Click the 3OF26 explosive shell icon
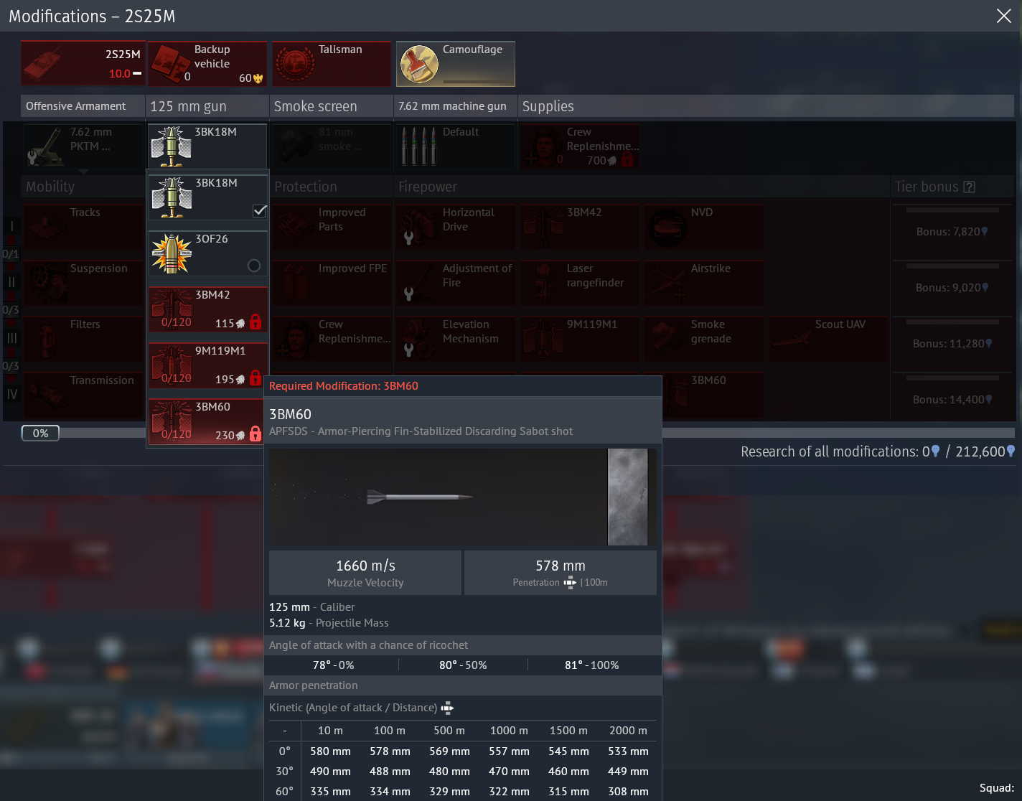 point(172,254)
